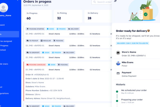The image size is (160, 107).
Task: Open the In Picking summary card
Action: tap(68, 16)
